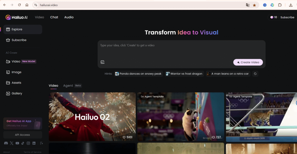Open the Hailuo 02 fireworks video thumbnail

(92, 117)
